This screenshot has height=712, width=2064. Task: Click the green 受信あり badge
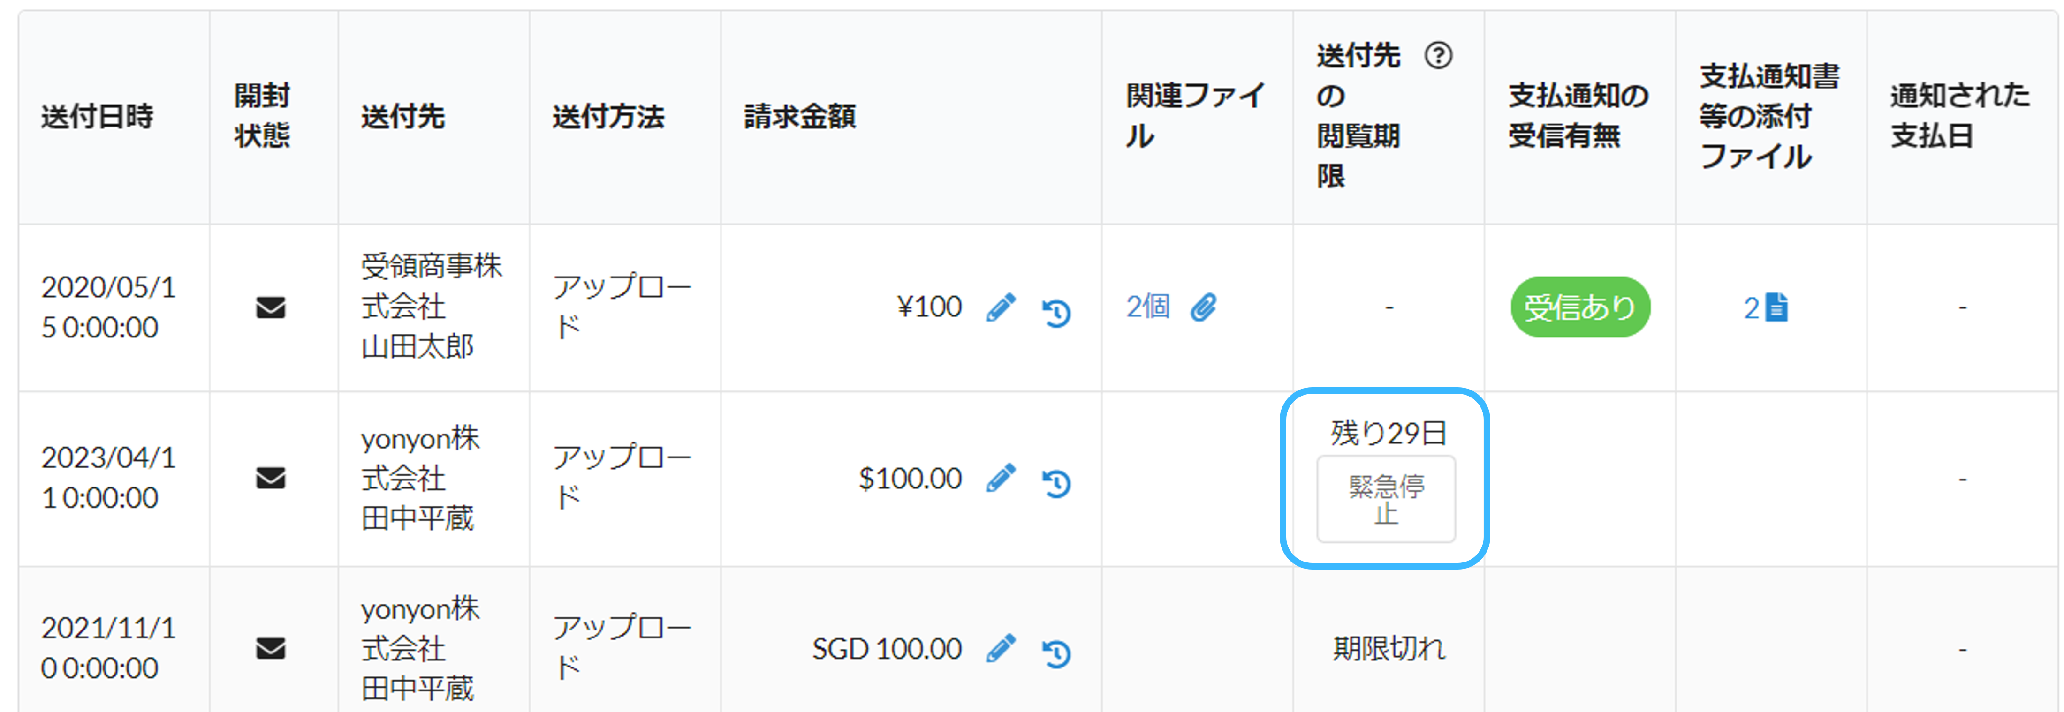pos(1579,307)
